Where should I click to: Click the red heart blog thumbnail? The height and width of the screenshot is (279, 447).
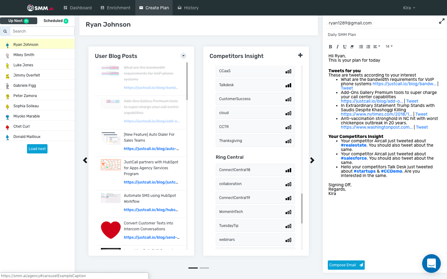[x=111, y=230]
